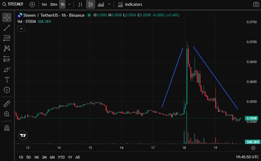Toggle the Magnet mode
This screenshot has height=161, width=261.
pyautogui.click(x=7, y=128)
